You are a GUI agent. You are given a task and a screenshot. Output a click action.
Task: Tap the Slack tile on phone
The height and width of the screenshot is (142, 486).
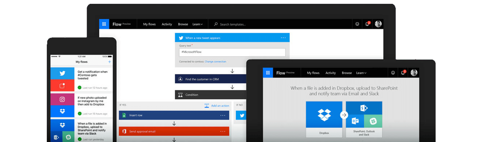(x=68, y=137)
